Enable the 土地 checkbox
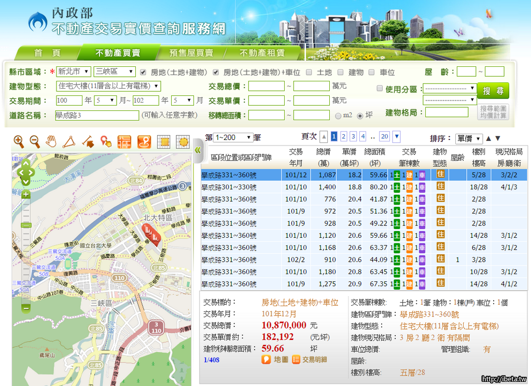Image resolution: width=531 pixels, height=386 pixels. [x=310, y=73]
